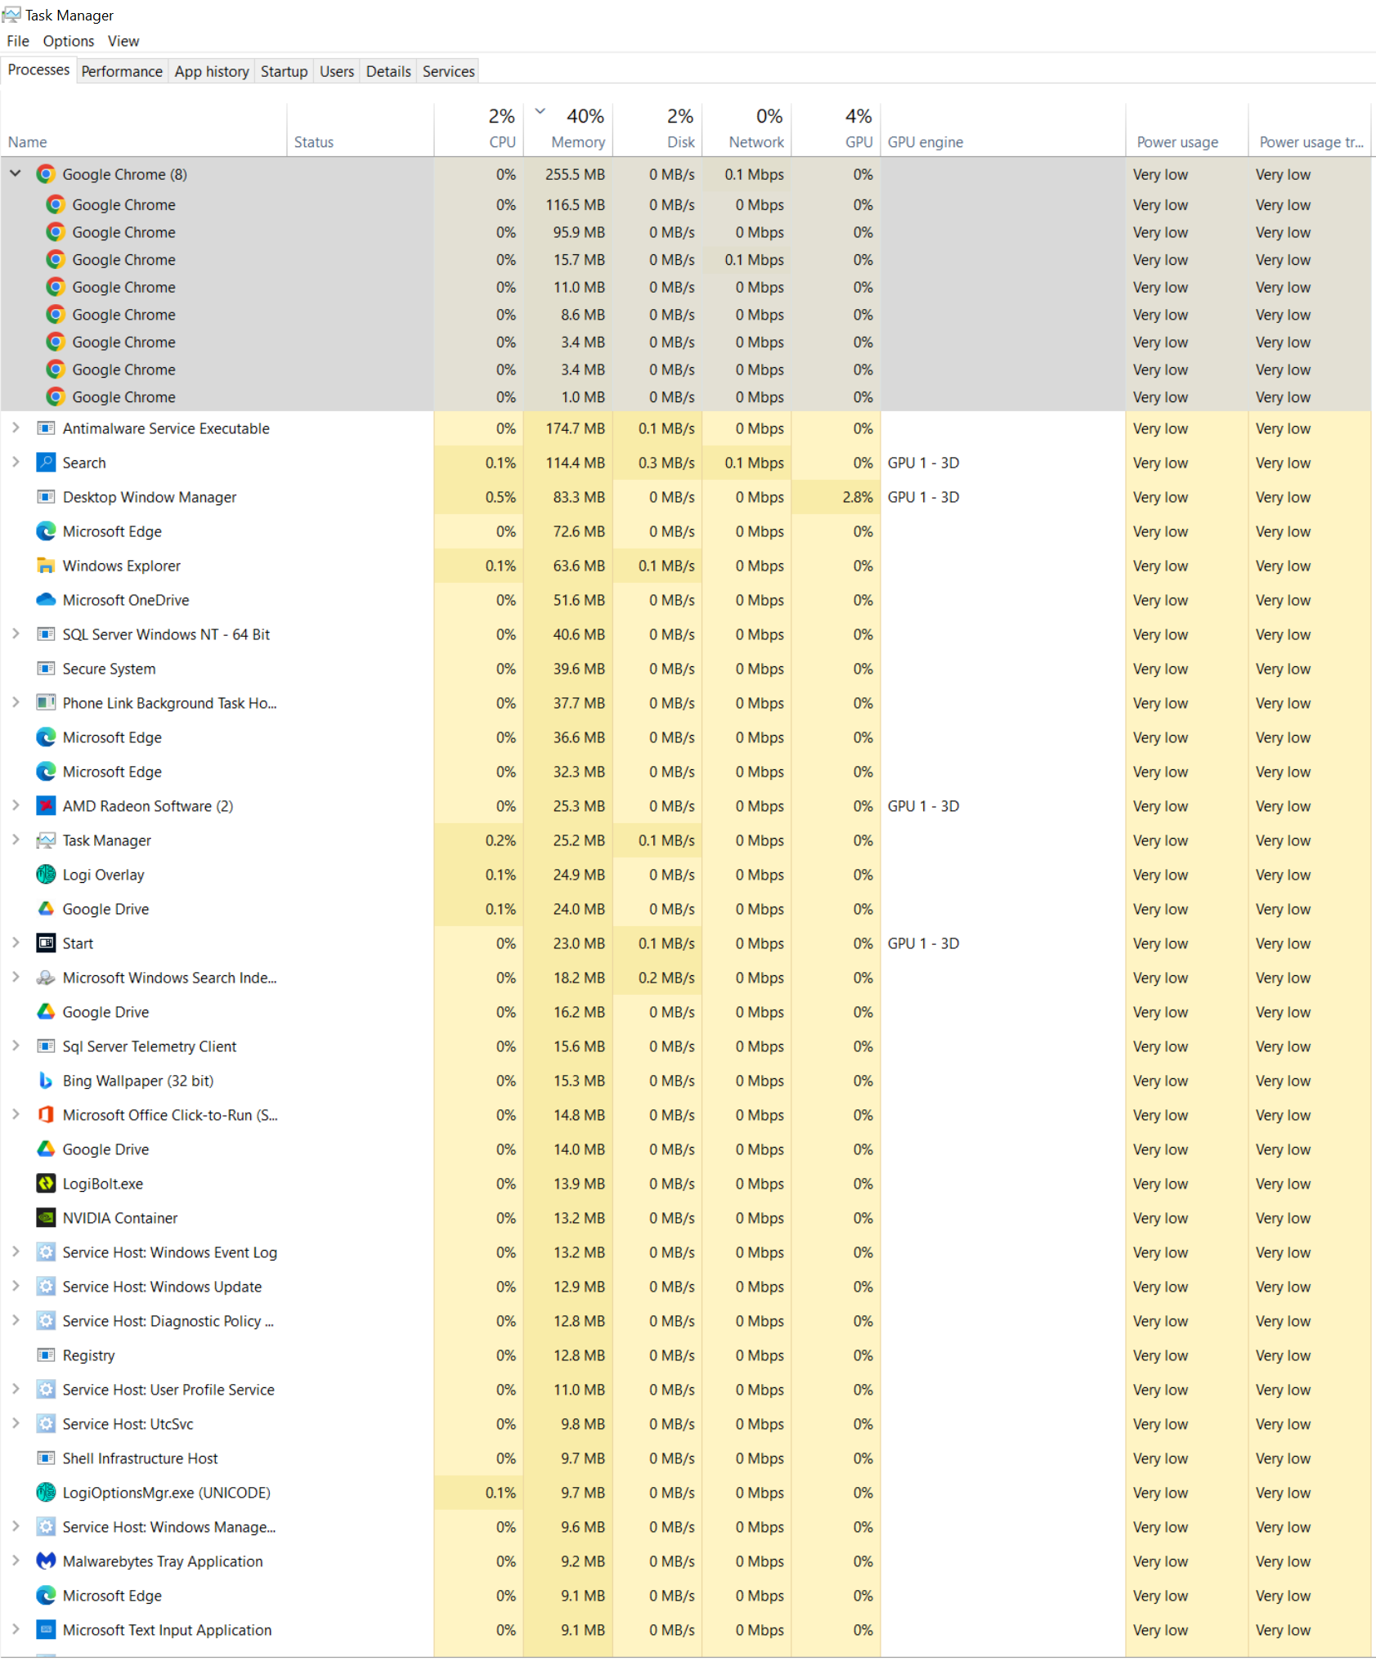
Task: Expand SQL Server Windows NT - 64 Bit
Action: coord(16,634)
